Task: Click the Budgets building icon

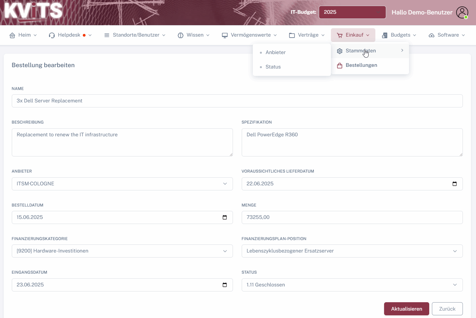Action: click(385, 35)
